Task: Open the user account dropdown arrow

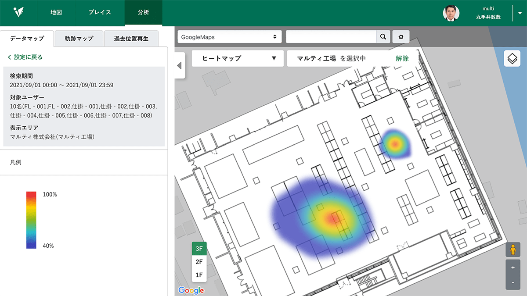Action: click(520, 13)
